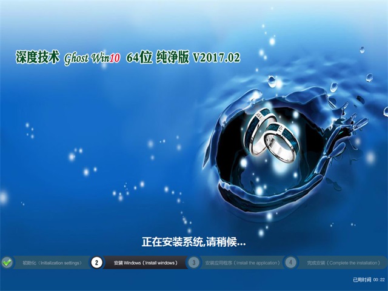Click the red "10" in Ghost Win10
The image size is (388, 291).
click(x=114, y=58)
